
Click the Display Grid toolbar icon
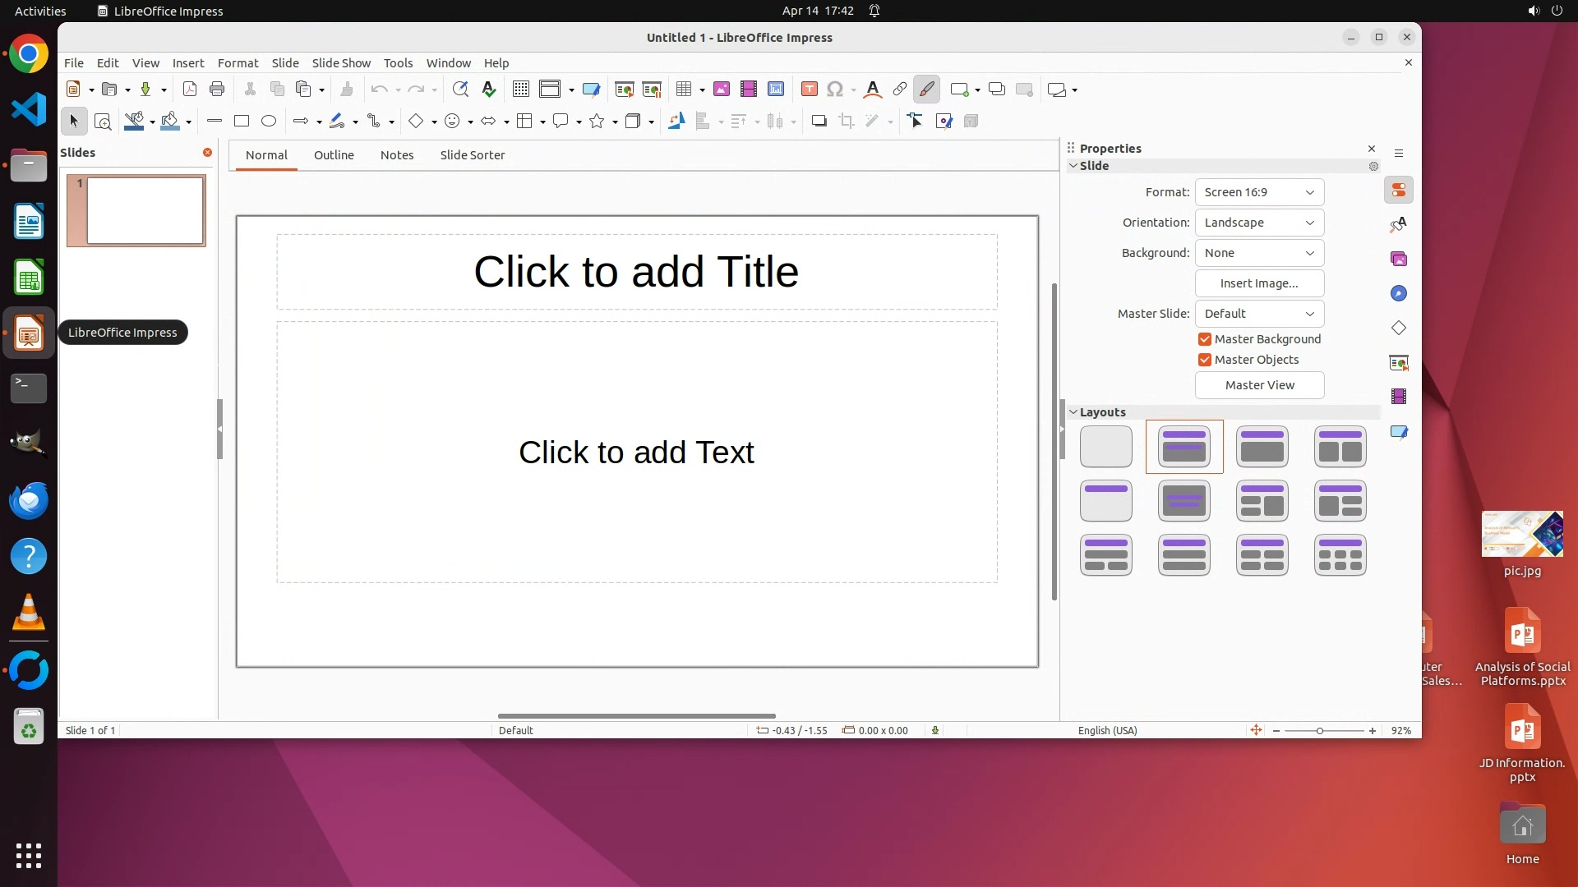521,90
